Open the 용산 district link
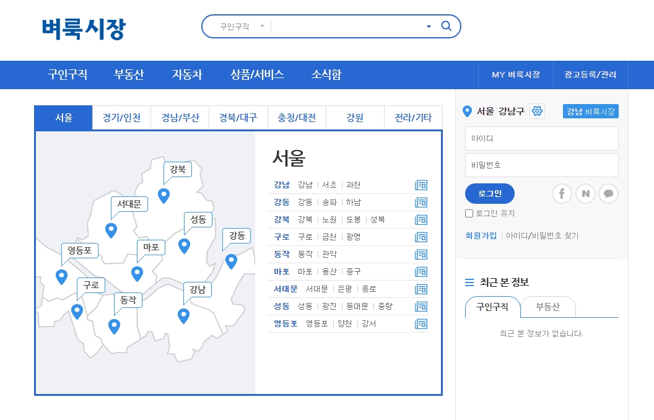654x420 pixels. (329, 271)
